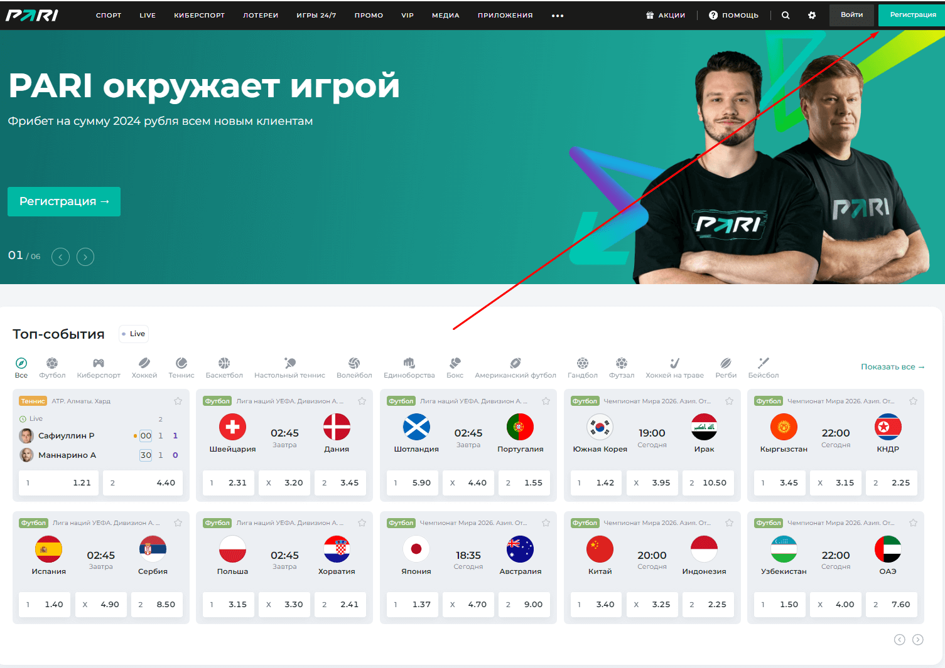Open the LIVE menu item
This screenshot has height=668, width=945.
(148, 15)
